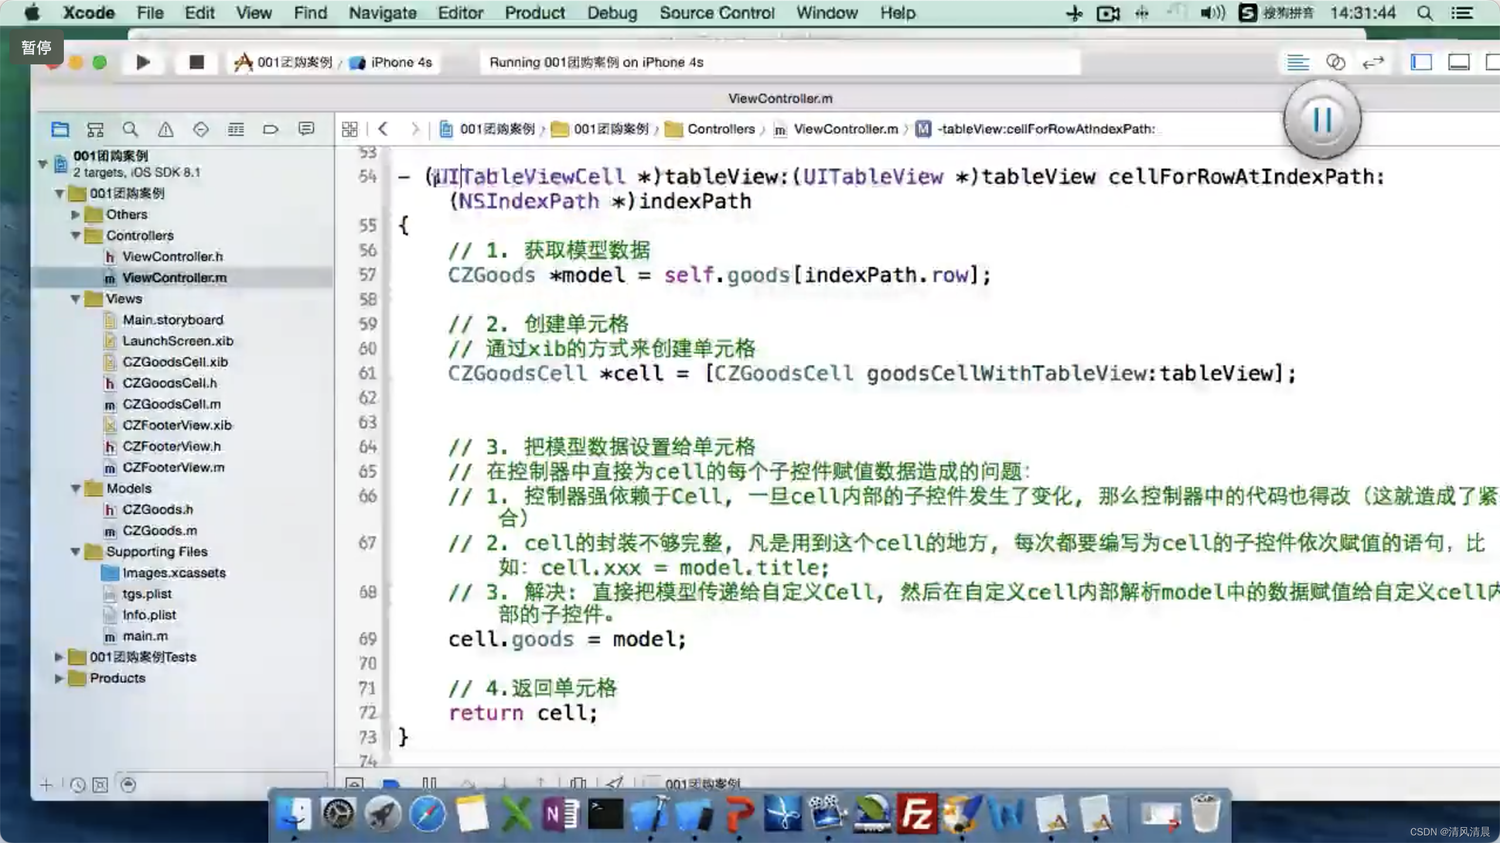Select the Editor menu item
1500x843 pixels.
459,12
